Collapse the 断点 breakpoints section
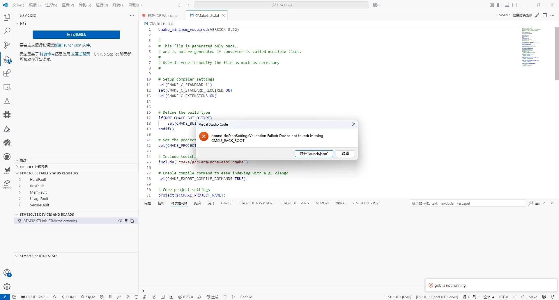Screen dimensions: 559x300 17,160
